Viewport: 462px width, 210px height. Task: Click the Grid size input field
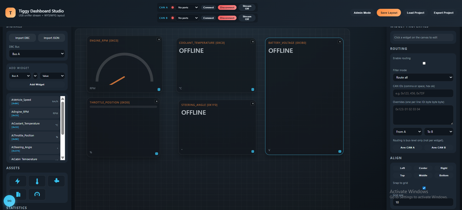pyautogui.click(x=423, y=202)
